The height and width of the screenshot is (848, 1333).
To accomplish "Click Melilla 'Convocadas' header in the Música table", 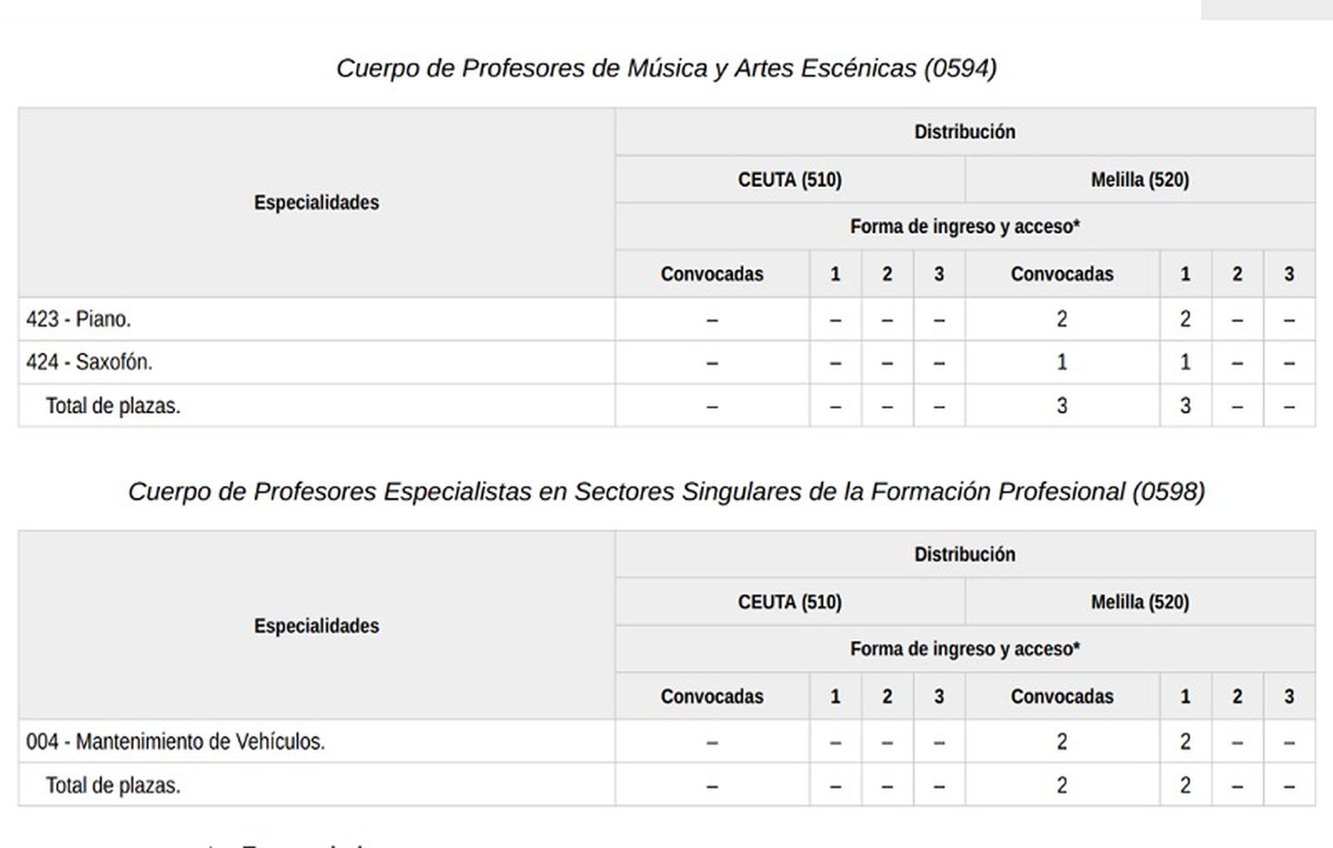I will [1061, 274].
